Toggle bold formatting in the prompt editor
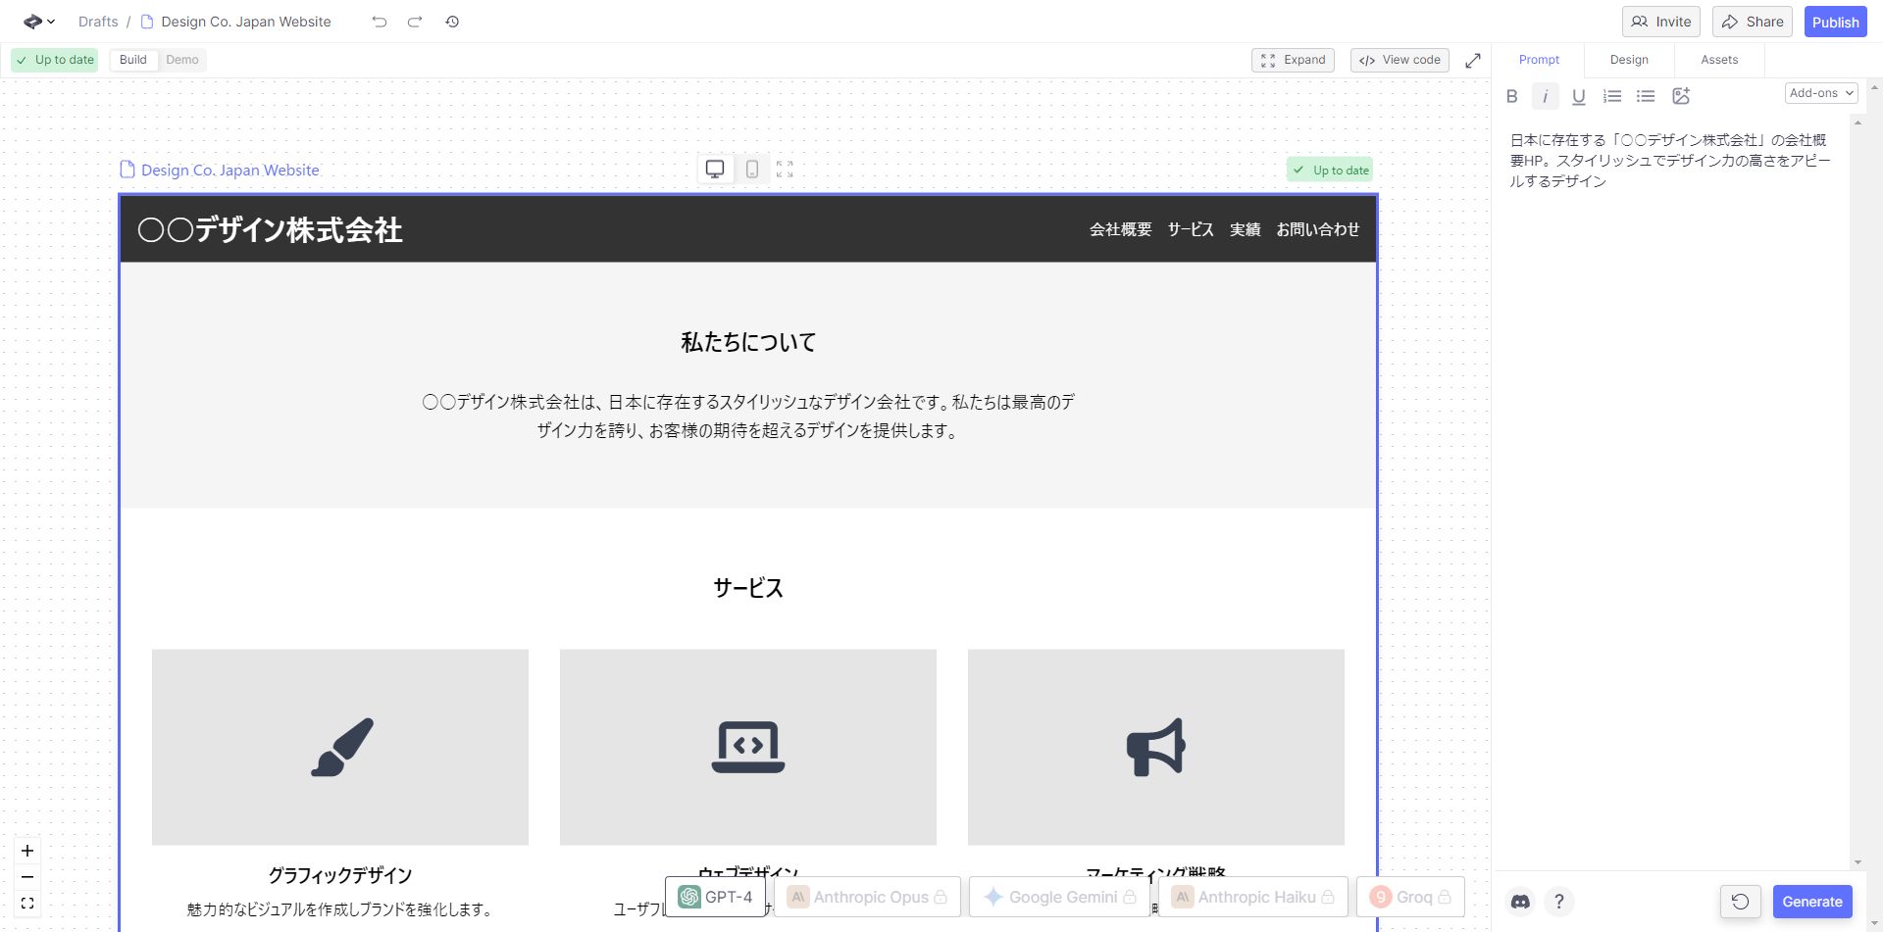 point(1512,96)
